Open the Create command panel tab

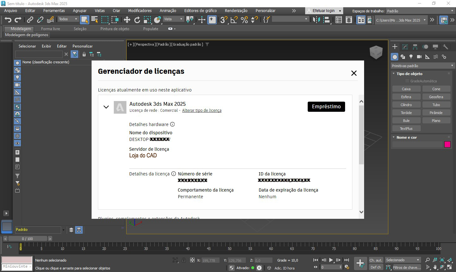tap(395, 47)
